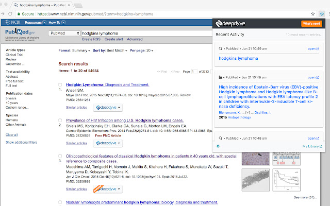This screenshot has width=330, height=206.
Task: Click Create RSS link
Action: click(91, 39)
